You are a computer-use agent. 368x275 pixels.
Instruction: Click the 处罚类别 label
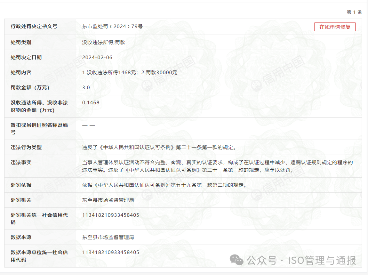[21, 42]
